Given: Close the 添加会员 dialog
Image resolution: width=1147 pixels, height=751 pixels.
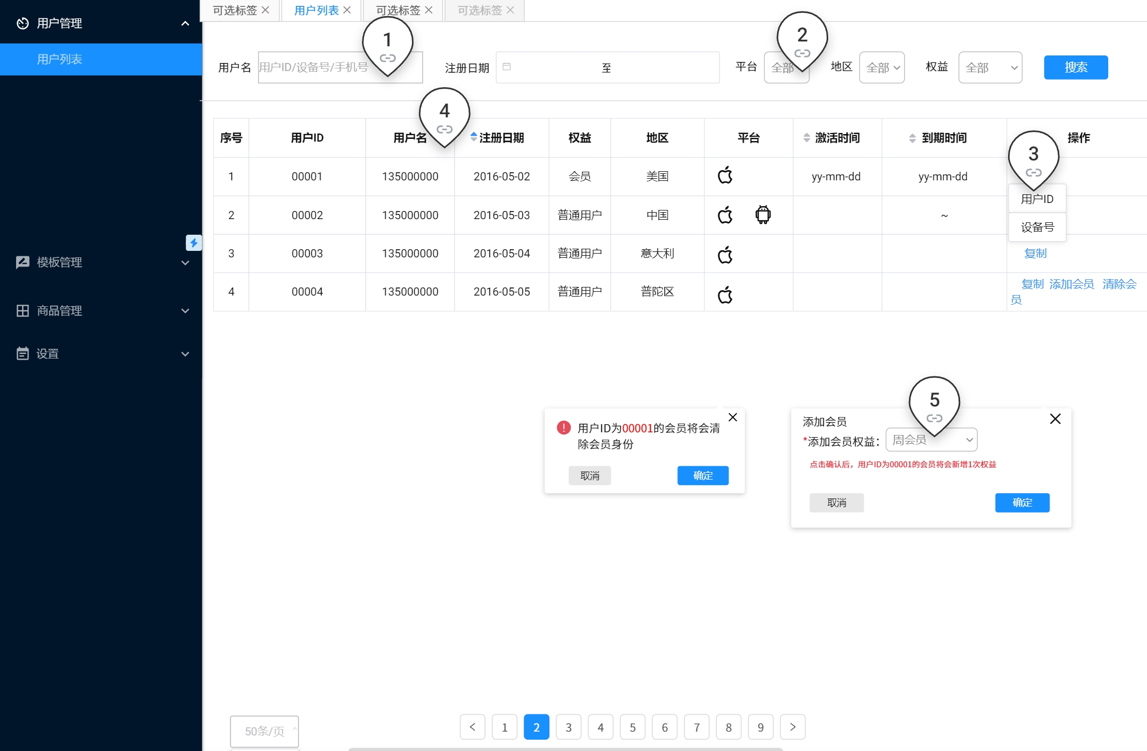Looking at the screenshot, I should [x=1055, y=419].
